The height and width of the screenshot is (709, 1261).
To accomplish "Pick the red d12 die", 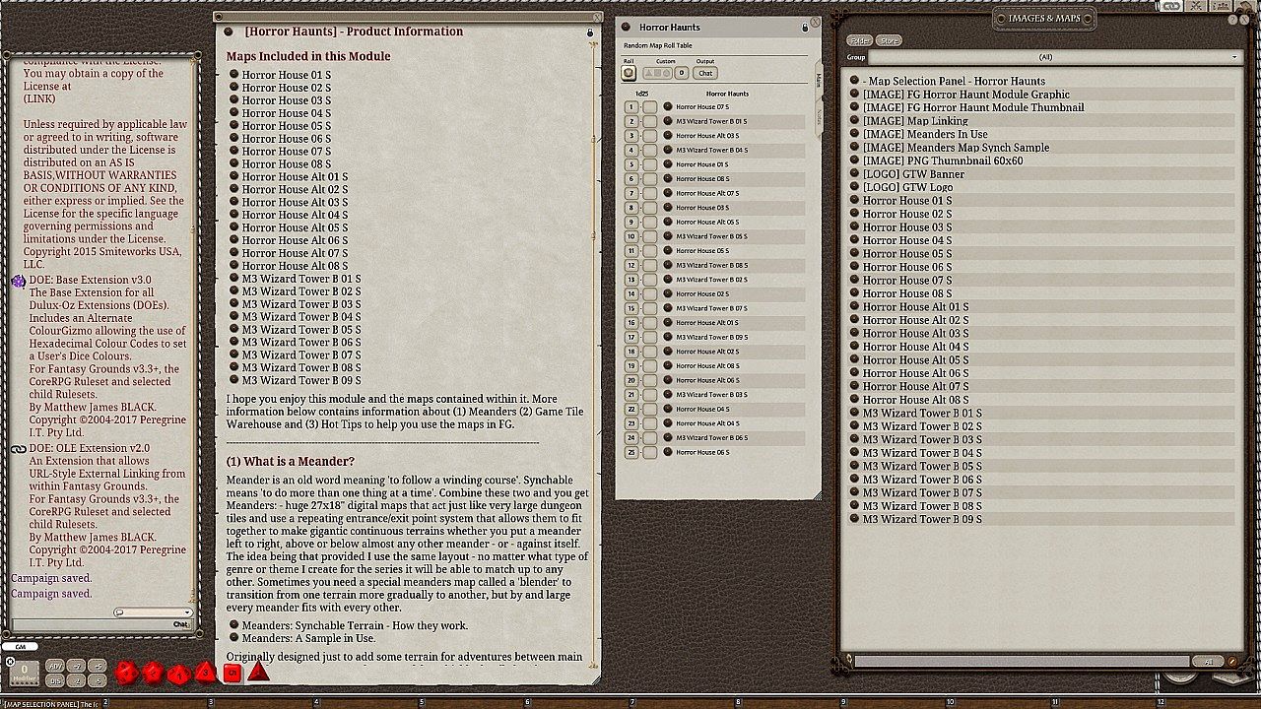I will (x=153, y=674).
